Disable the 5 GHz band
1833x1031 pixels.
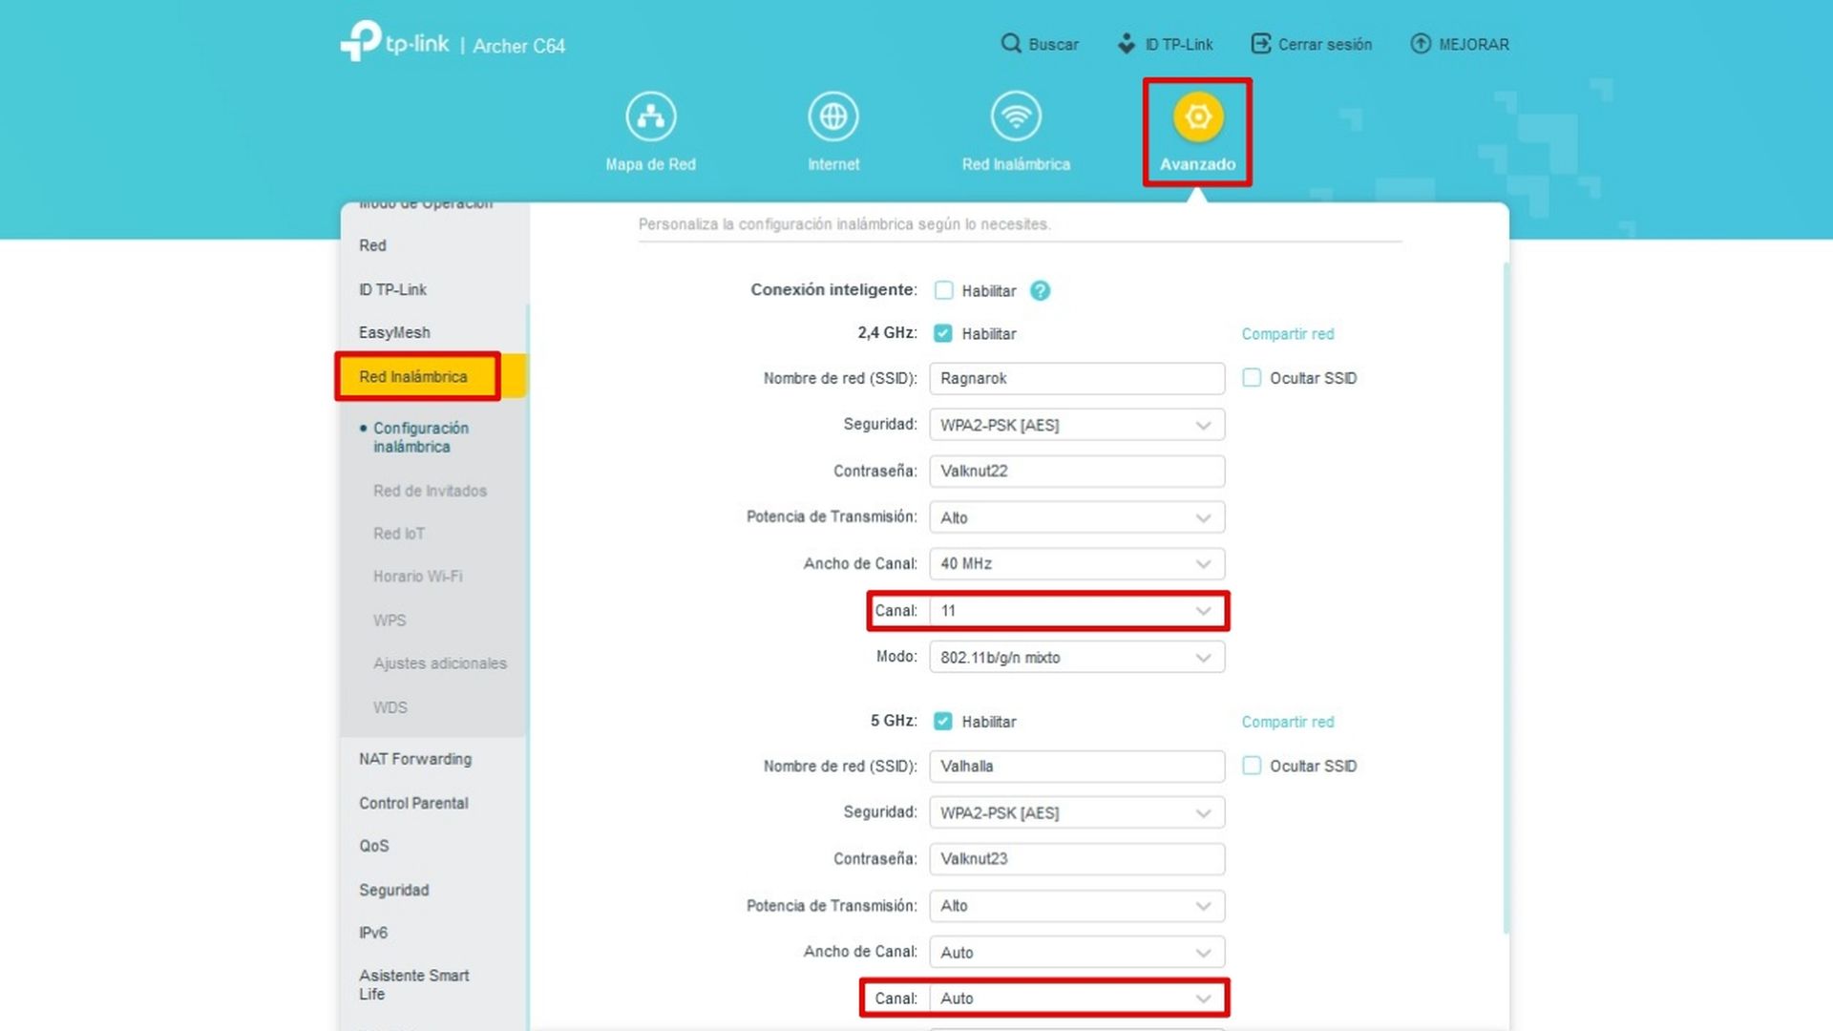[942, 722]
